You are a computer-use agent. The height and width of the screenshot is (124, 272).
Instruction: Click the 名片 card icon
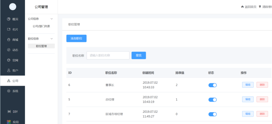(x=9, y=29)
